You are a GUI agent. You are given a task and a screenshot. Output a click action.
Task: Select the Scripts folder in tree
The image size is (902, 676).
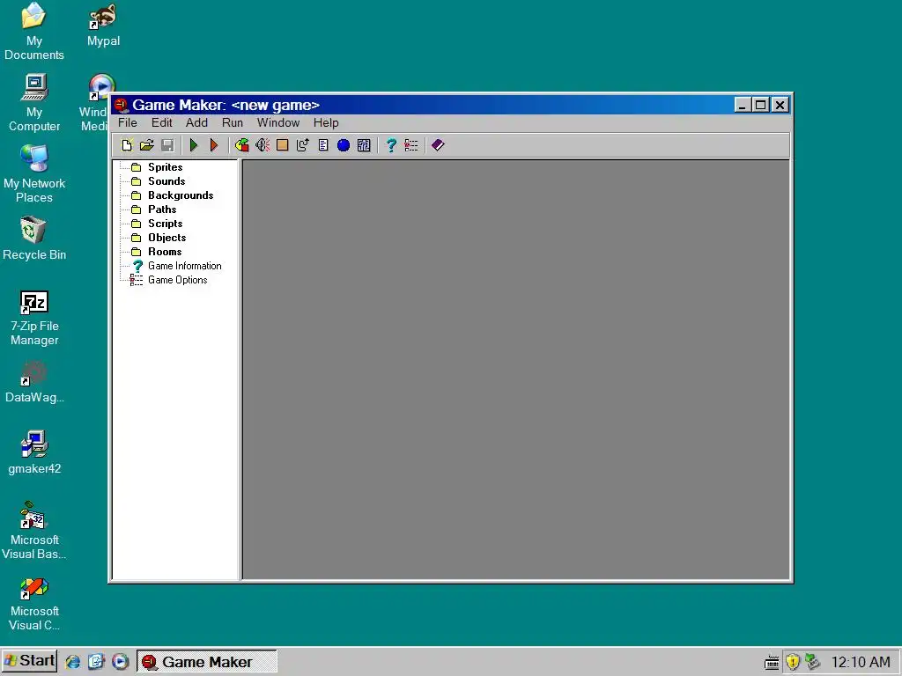(165, 224)
